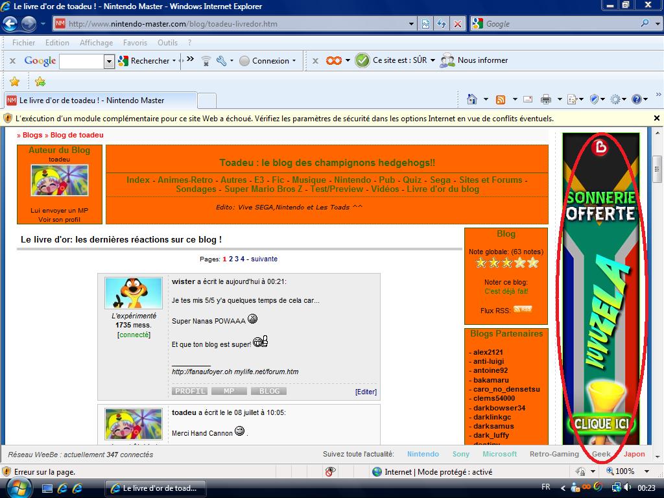Expand the Rechercher button dropdown arrow

pyautogui.click(x=174, y=61)
